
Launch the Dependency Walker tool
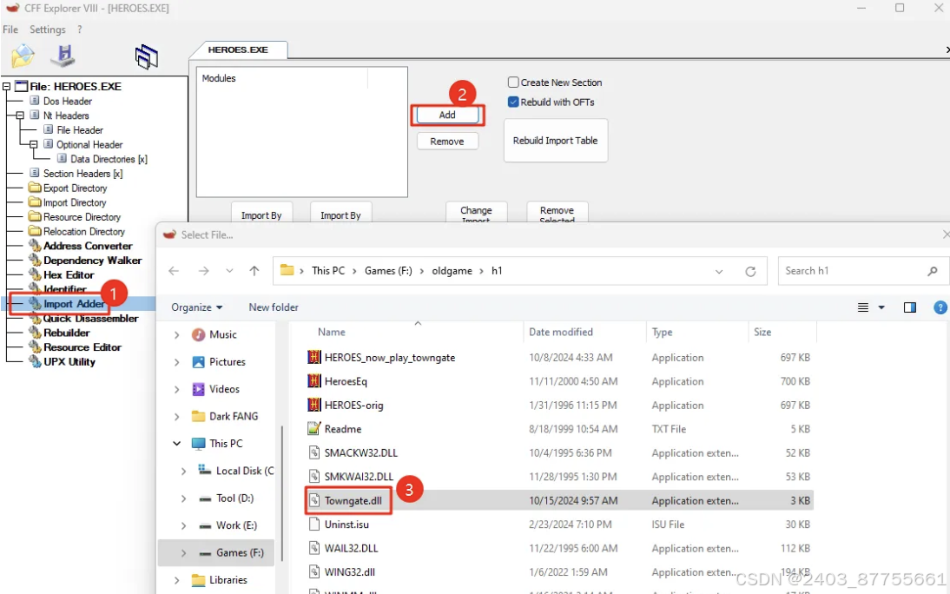(x=92, y=260)
